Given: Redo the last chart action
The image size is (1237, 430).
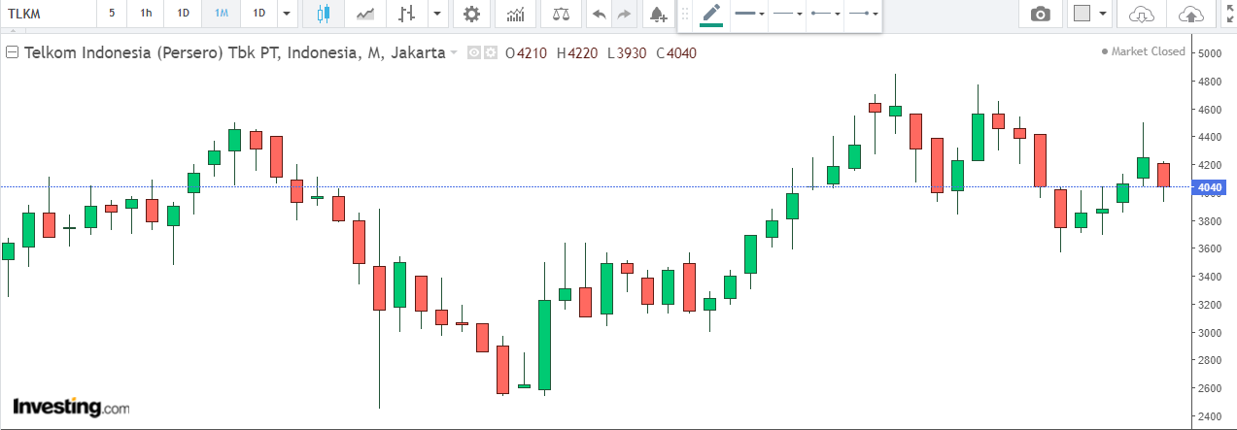Looking at the screenshot, I should 624,14.
